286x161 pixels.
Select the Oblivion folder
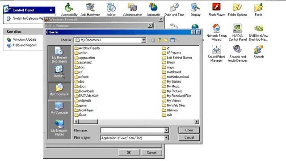(x=170, y=110)
